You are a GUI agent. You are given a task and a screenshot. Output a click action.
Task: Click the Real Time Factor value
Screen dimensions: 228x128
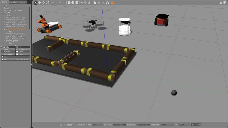(x=98, y=125)
